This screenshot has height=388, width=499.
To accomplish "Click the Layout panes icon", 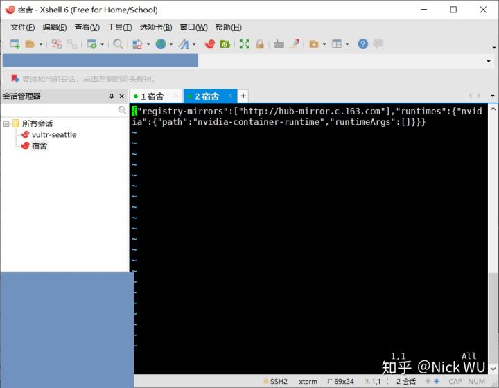I will 337,44.
